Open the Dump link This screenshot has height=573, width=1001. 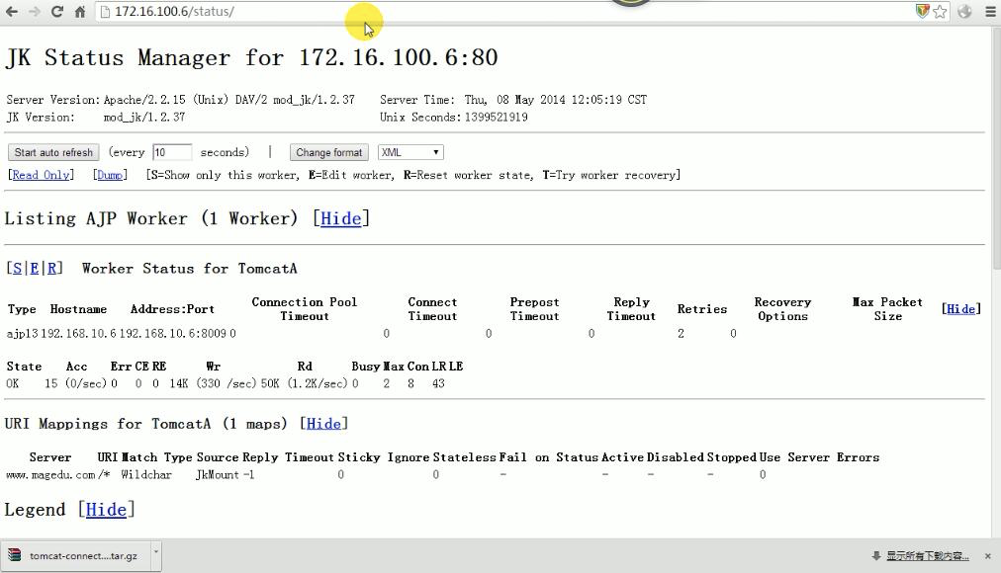[110, 175]
